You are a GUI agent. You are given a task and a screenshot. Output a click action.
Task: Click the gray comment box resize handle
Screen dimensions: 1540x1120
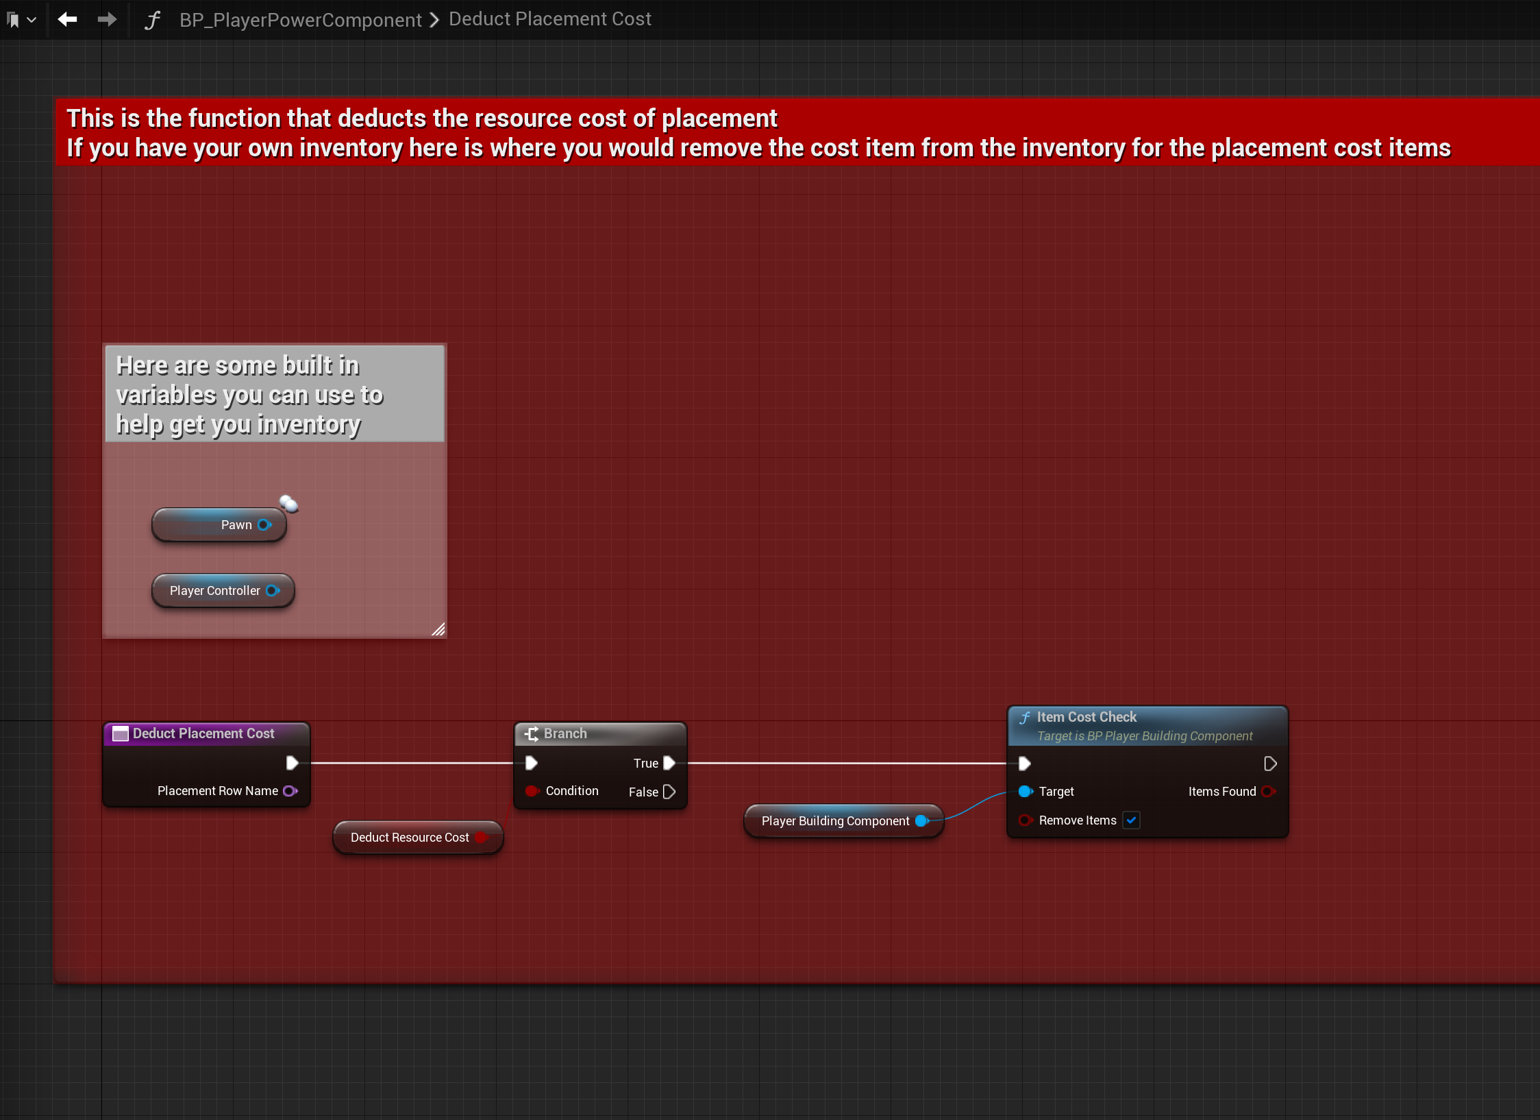coord(438,629)
